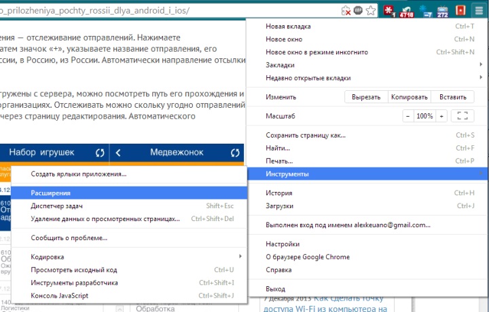Select Новая вкладка menu item
This screenshot has width=489, height=312.
pos(367,26)
